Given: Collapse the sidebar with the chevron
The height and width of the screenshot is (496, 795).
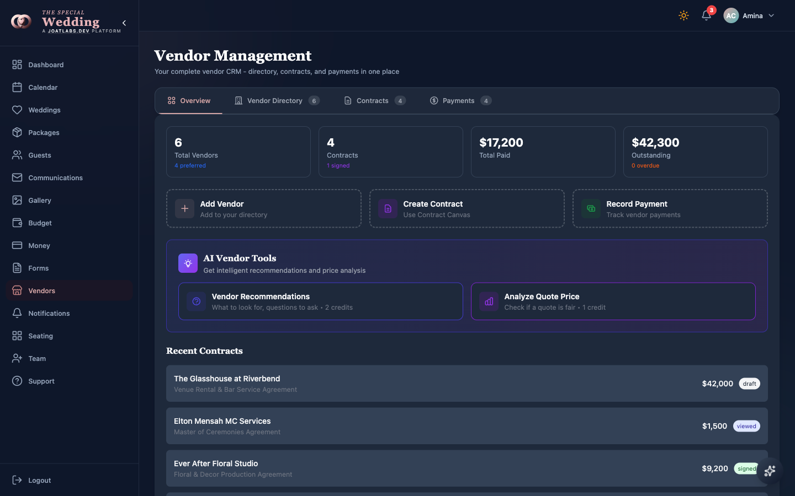Looking at the screenshot, I should (x=124, y=23).
